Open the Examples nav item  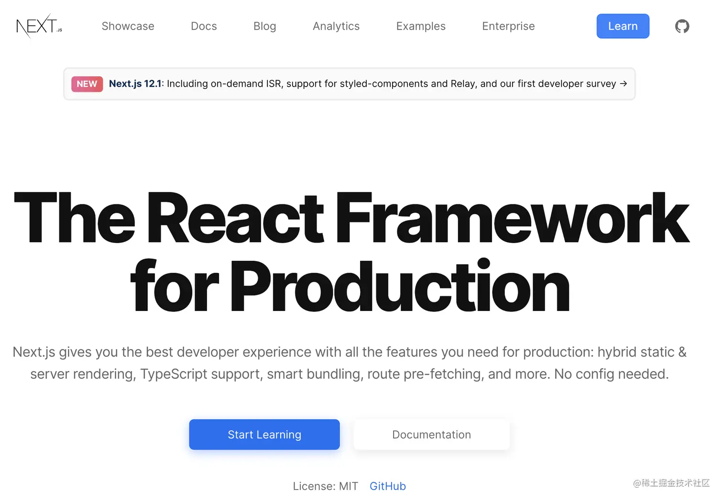click(x=421, y=26)
